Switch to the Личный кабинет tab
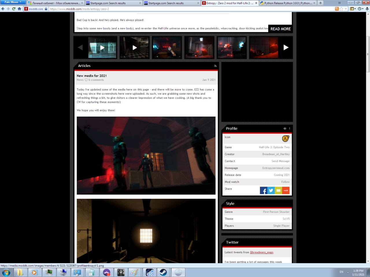This screenshot has width=370, height=277. tap(55, 3)
